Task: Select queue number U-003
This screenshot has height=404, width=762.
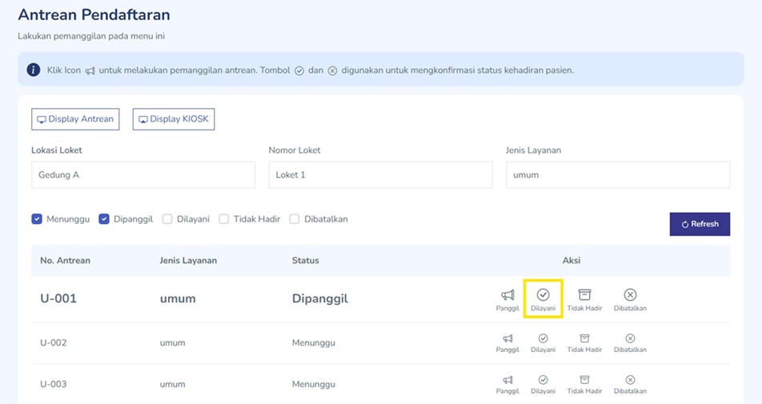Action: point(54,384)
